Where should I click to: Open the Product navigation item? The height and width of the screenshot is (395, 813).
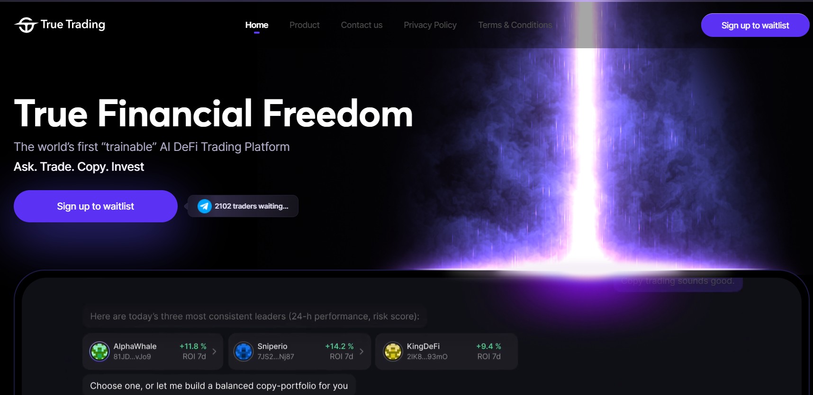pyautogui.click(x=305, y=25)
